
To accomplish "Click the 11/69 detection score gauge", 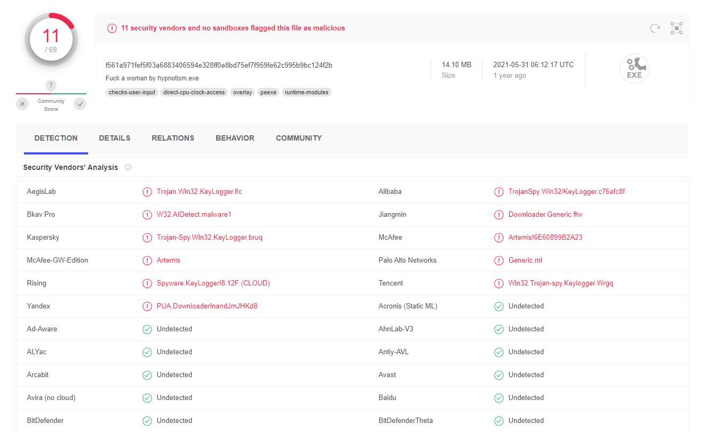I will (x=51, y=39).
